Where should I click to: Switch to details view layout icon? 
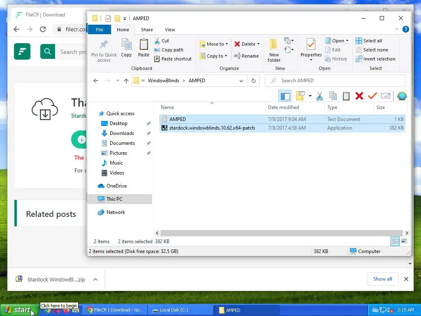coord(395,241)
